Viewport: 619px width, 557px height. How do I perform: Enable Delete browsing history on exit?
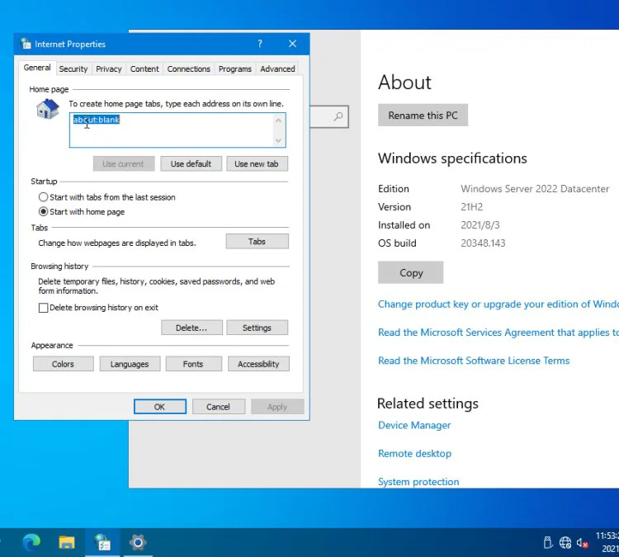click(44, 308)
